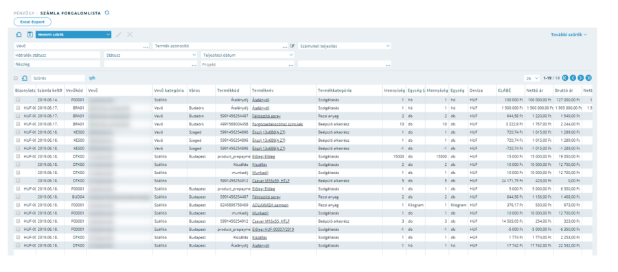This screenshot has width=618, height=272.
Task: Click the X delete saved filter icon
Action: pyautogui.click(x=130, y=34)
